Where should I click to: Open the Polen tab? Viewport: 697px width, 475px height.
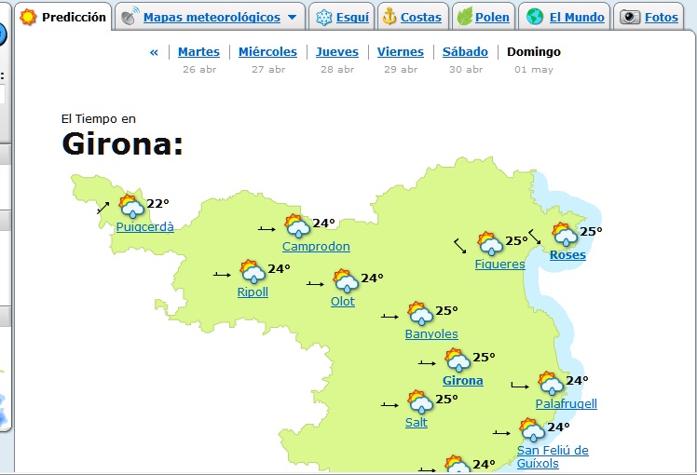click(482, 18)
